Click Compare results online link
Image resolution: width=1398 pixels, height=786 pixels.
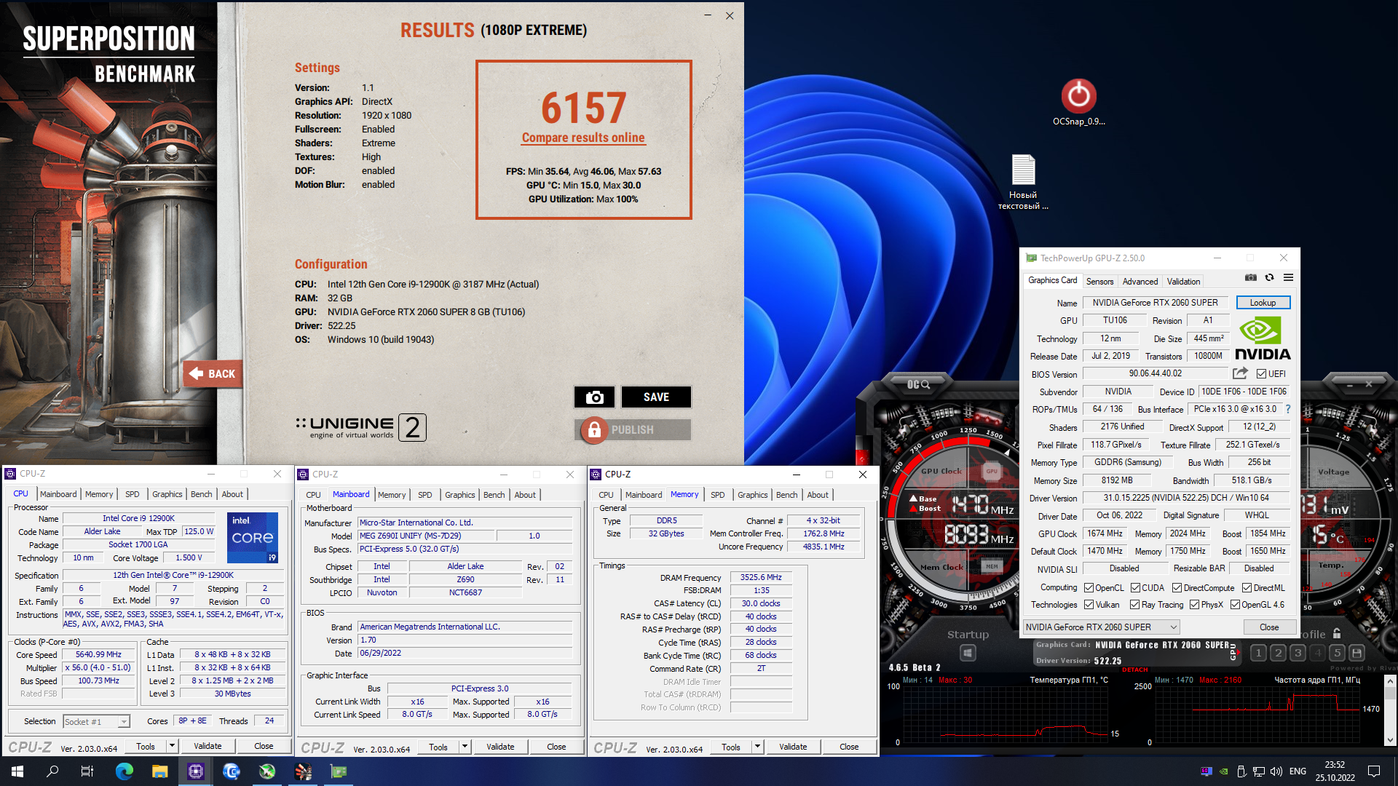point(583,138)
